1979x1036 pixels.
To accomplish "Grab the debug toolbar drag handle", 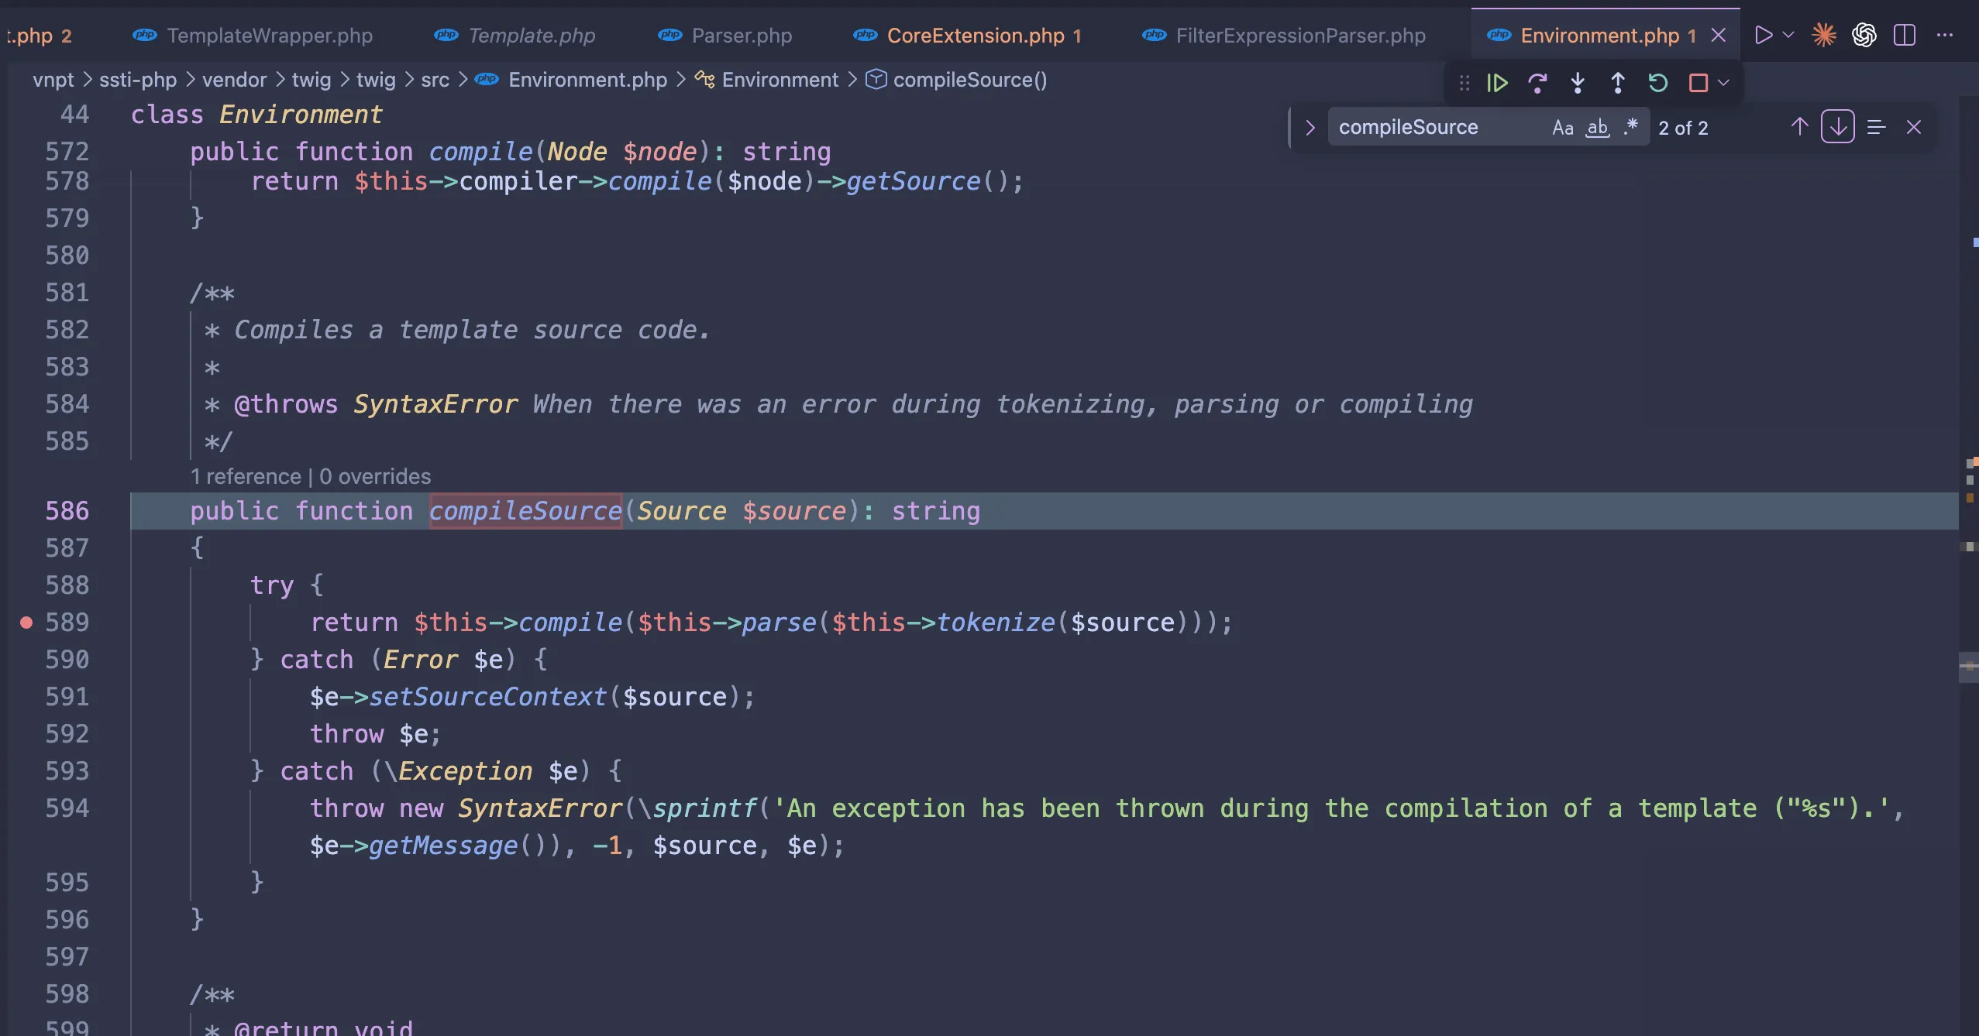I will pos(1464,83).
